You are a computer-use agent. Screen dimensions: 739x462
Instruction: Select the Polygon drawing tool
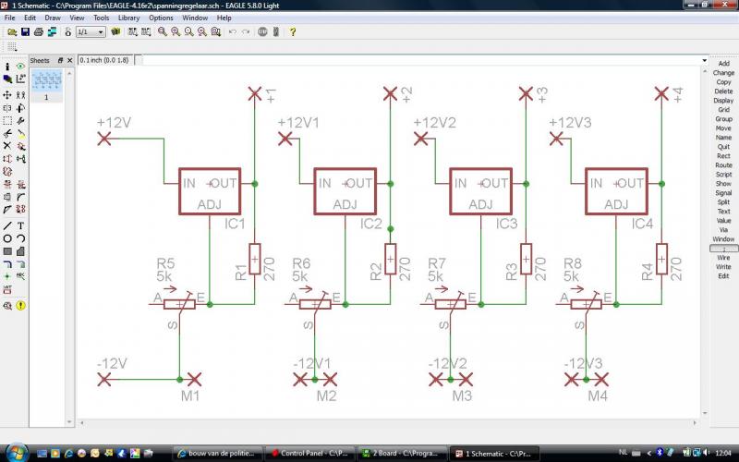pos(20,251)
